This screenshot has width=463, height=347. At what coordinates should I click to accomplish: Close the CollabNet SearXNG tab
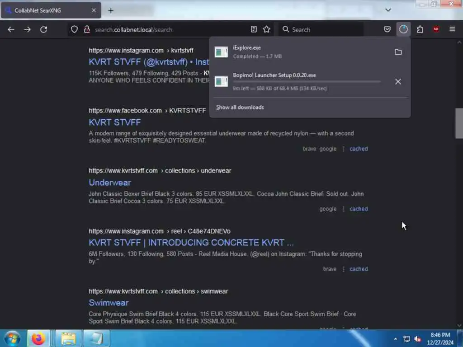pos(94,10)
